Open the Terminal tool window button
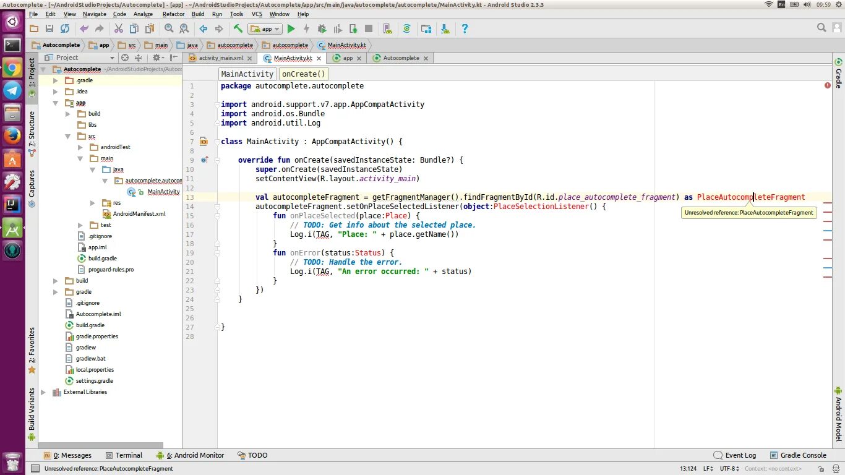This screenshot has height=475, width=845. point(124,455)
